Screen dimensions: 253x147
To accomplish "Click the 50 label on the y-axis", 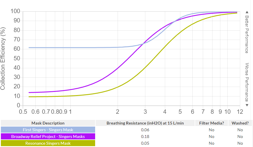I will pos(17,58).
